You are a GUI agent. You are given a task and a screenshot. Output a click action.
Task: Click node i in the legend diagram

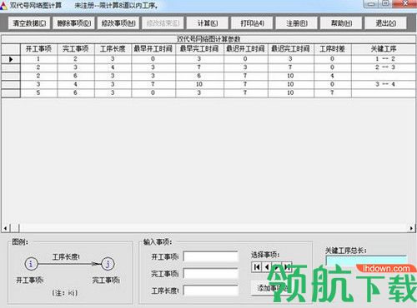(31, 264)
